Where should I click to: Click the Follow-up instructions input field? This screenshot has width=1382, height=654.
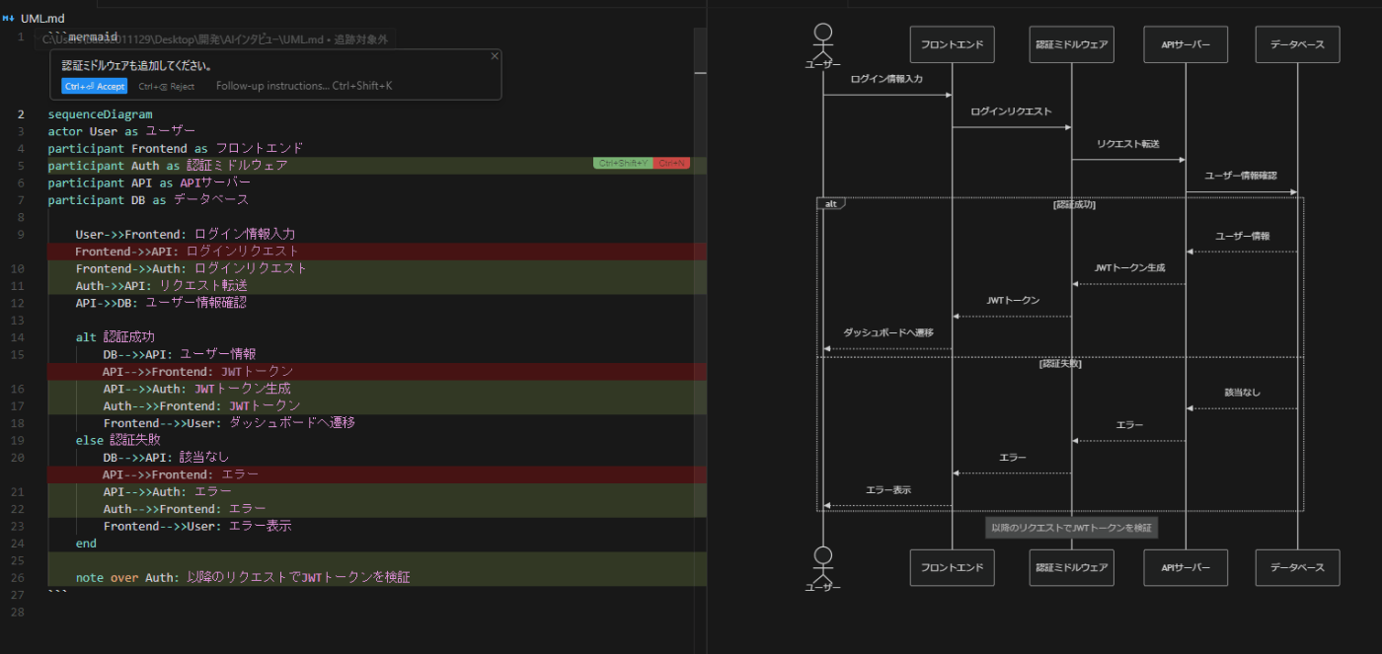304,86
